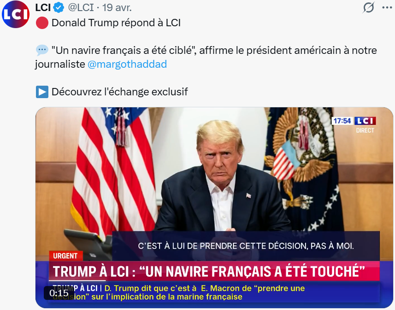The height and width of the screenshot is (310, 395).
Task: Open the Grok explain icon on this post
Action: (369, 7)
